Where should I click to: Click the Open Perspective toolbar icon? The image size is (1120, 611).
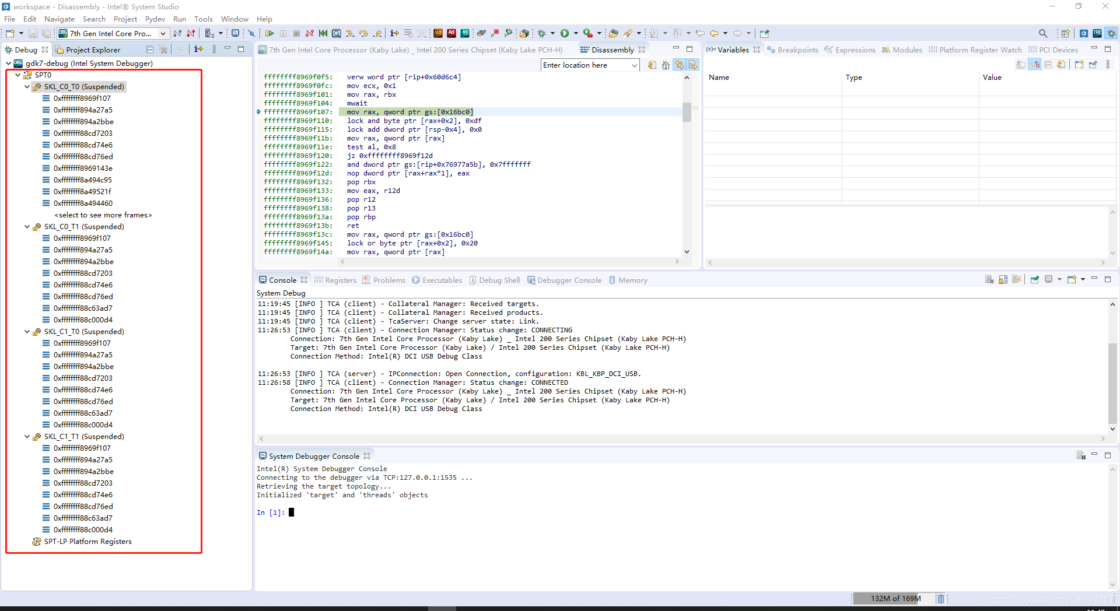click(x=1065, y=33)
